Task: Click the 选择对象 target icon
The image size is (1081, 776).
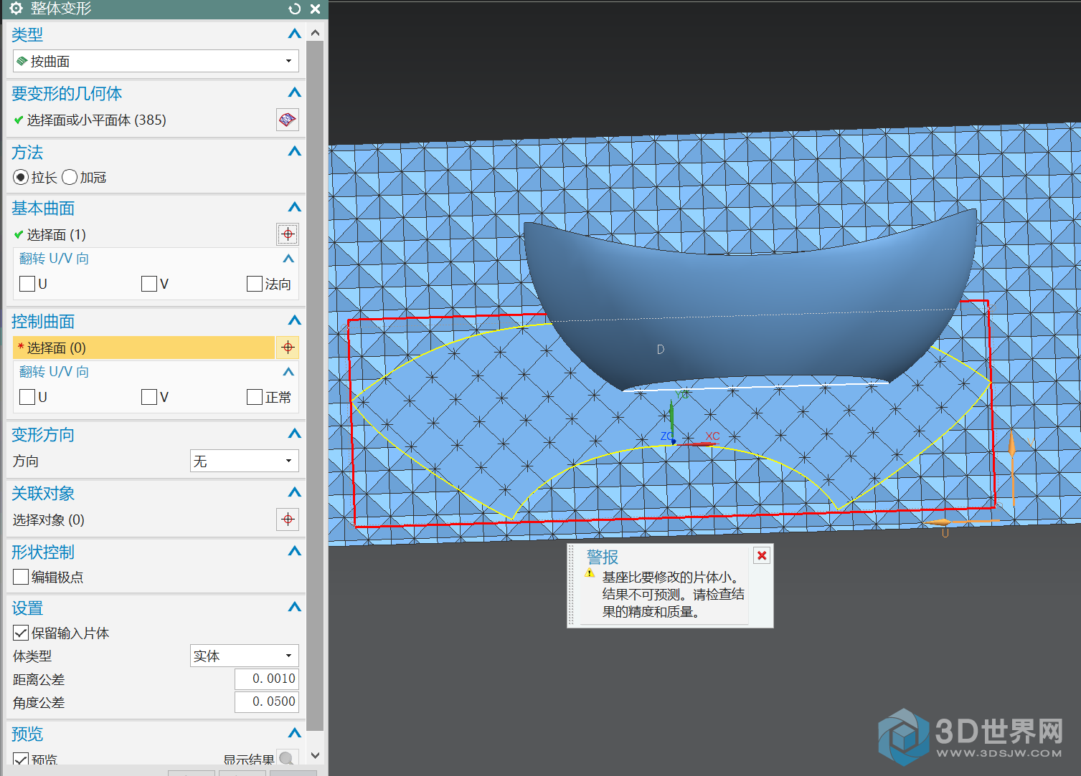Action: tap(288, 519)
